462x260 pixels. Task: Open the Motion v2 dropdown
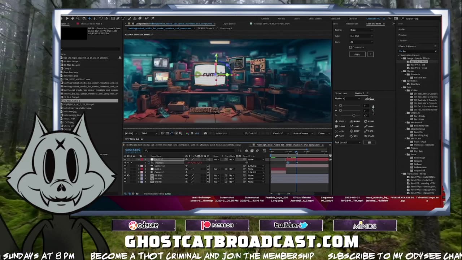[347, 99]
